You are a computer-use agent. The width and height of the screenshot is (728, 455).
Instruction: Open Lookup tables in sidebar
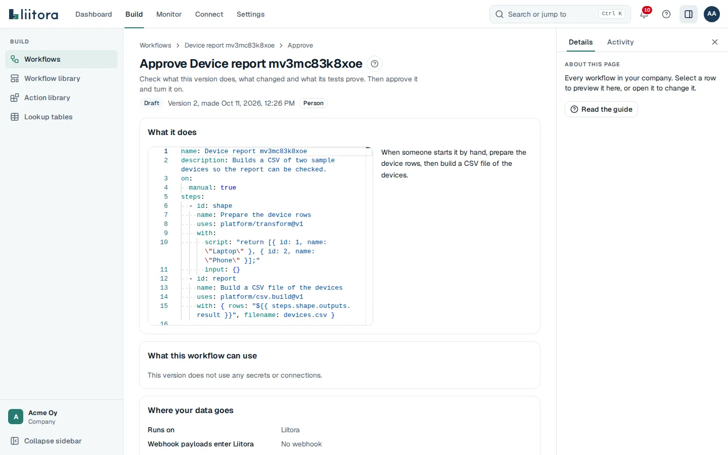61,117
